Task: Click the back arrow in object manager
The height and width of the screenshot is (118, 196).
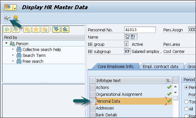Action: 7,29
